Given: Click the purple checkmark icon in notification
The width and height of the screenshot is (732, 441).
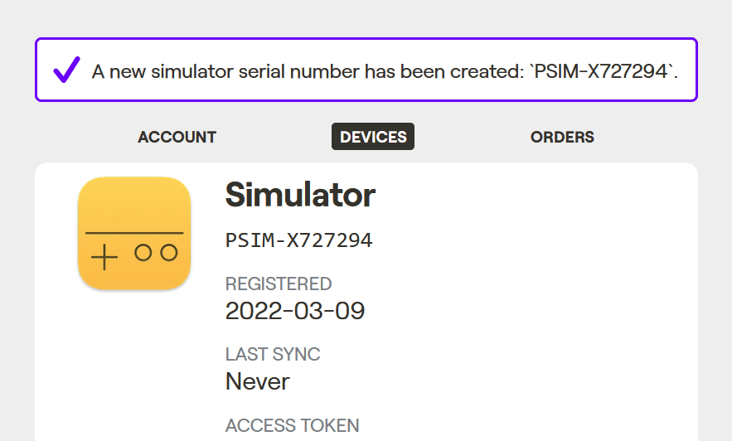Looking at the screenshot, I should coord(67,70).
